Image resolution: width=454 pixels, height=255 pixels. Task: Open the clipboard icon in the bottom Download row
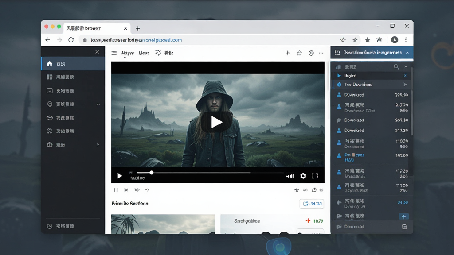coord(404,227)
